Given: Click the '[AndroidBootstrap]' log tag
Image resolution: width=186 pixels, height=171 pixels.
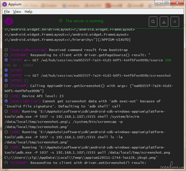Looking at the screenshot, I should (28, 50).
